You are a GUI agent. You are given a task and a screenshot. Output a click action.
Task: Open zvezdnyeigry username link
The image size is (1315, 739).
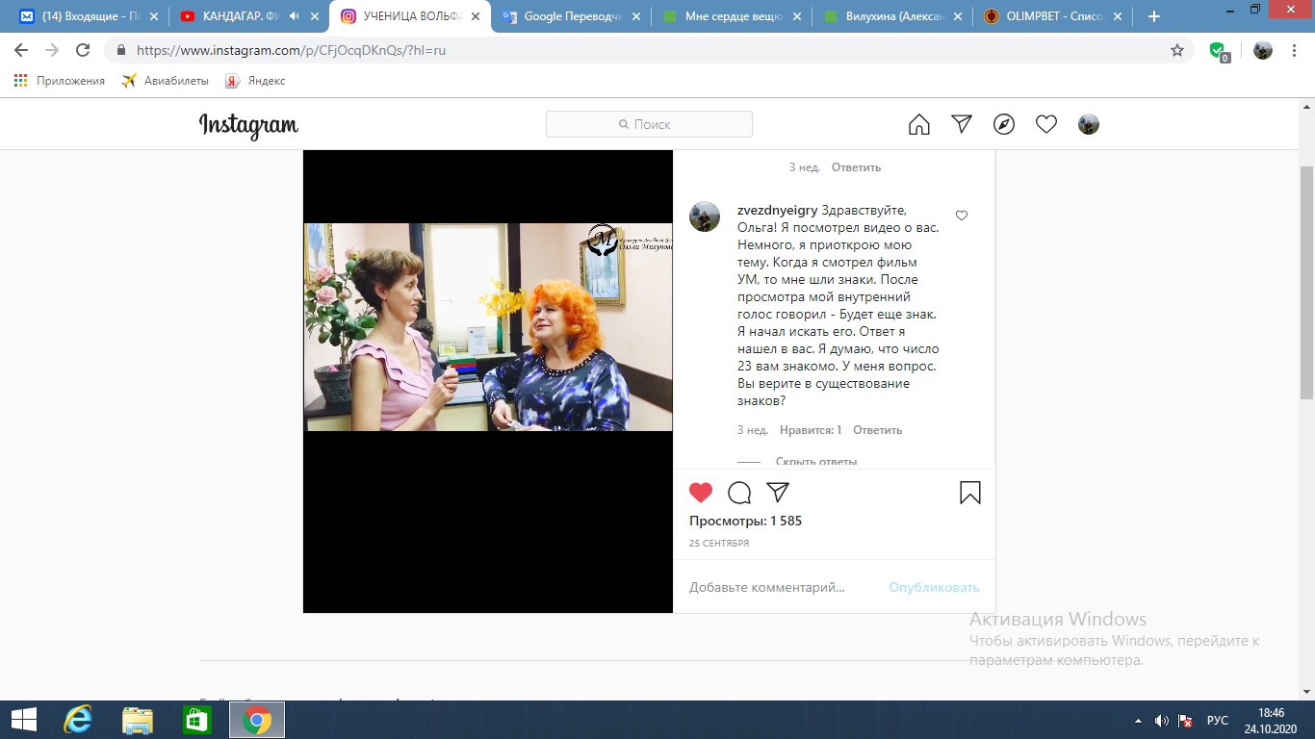coord(777,210)
